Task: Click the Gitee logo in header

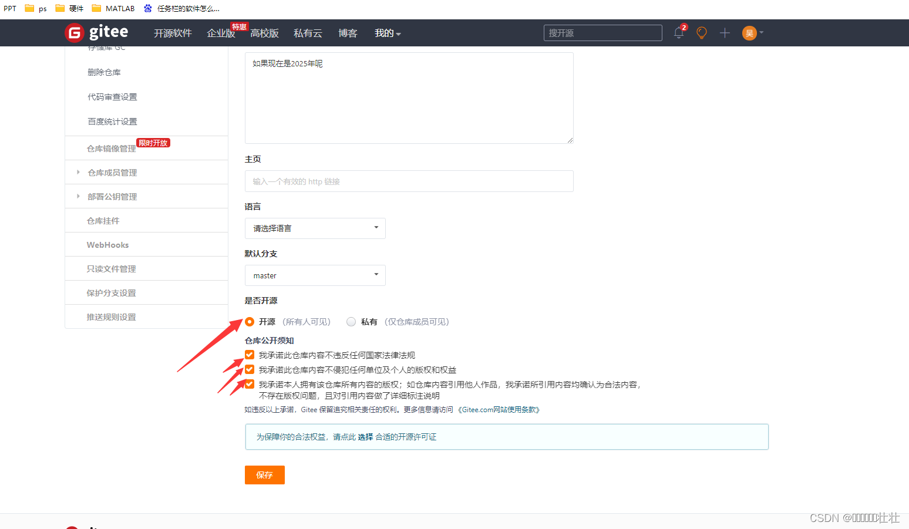Action: (x=96, y=33)
